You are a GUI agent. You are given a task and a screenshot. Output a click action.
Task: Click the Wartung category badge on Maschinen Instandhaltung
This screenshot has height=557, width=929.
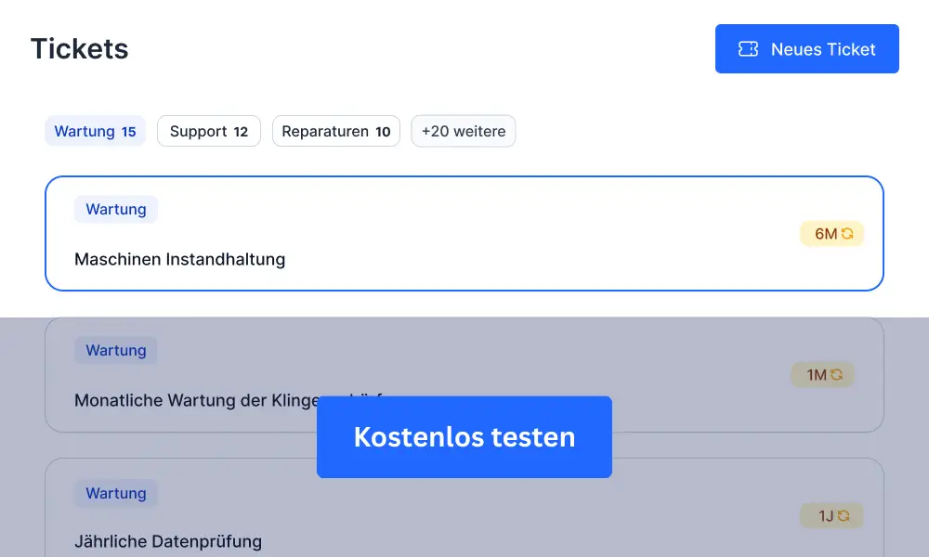coord(115,209)
